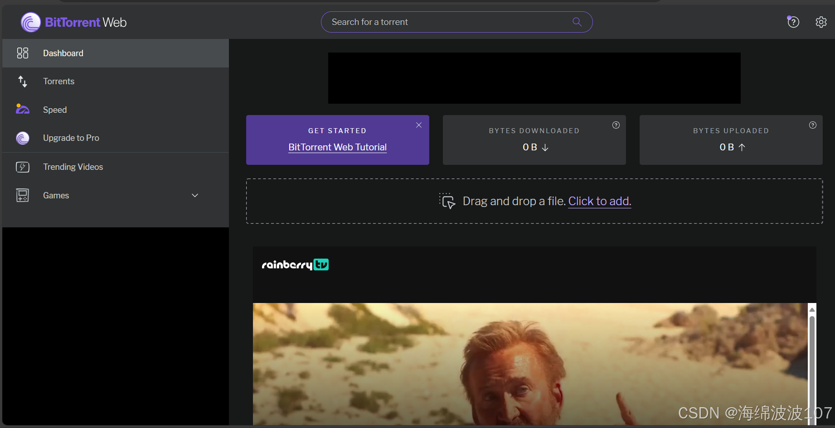
Task: Click the Trending Videos lightning icon
Action: coord(23,167)
